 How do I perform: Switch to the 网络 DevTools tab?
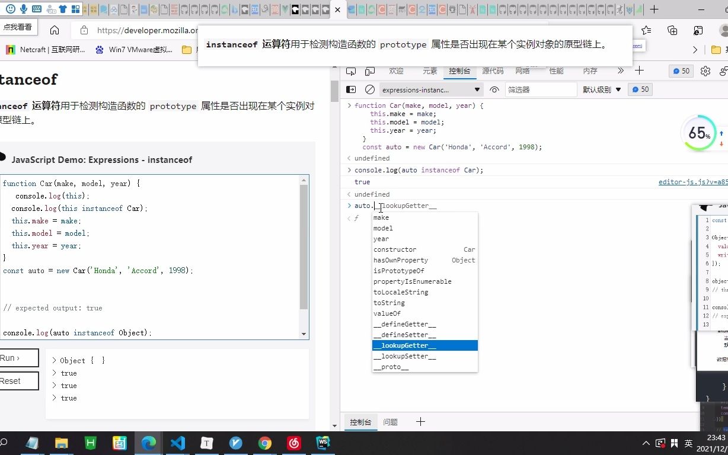point(522,71)
